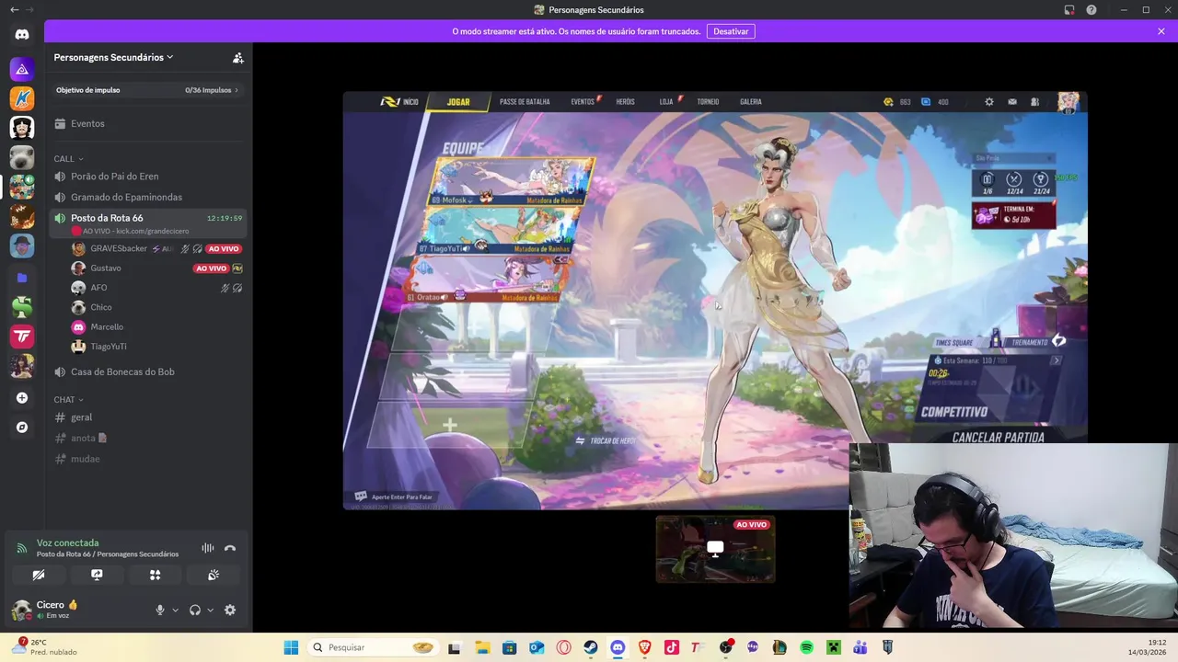
Task: Open the anota text channel
Action: (148, 438)
